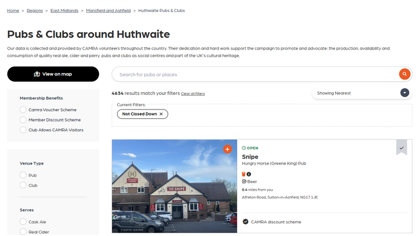420x236 pixels.
Task: Click the dark dropdown arrow next to Showing Nearest
Action: click(405, 93)
